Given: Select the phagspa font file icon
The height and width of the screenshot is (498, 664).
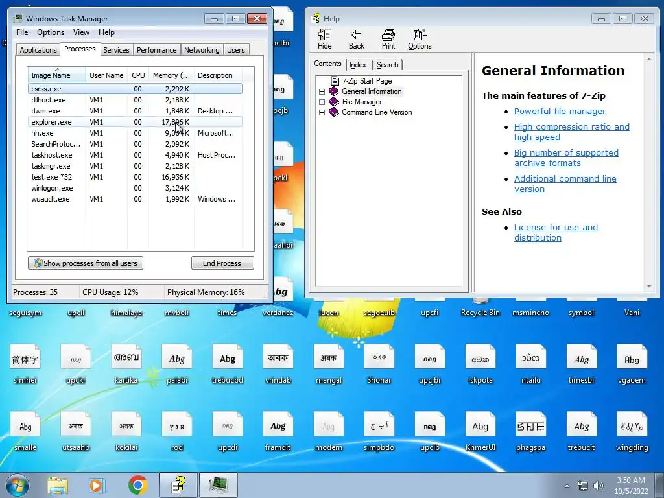Looking at the screenshot, I should [x=530, y=431].
